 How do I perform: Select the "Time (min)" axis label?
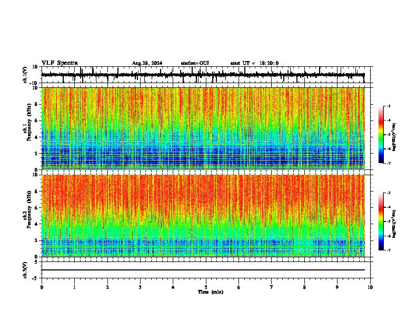tap(211, 292)
